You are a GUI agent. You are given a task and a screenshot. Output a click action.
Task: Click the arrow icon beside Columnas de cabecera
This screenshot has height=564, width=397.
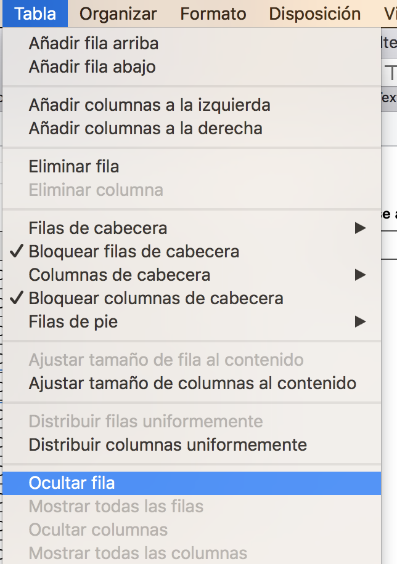(x=361, y=275)
